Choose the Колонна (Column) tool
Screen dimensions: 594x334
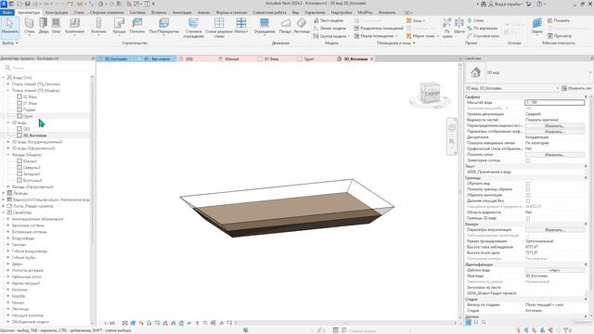click(98, 26)
